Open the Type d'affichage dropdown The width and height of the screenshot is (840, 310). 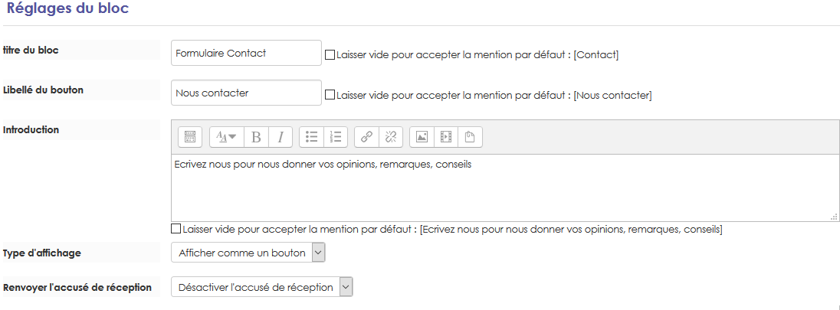tap(249, 253)
